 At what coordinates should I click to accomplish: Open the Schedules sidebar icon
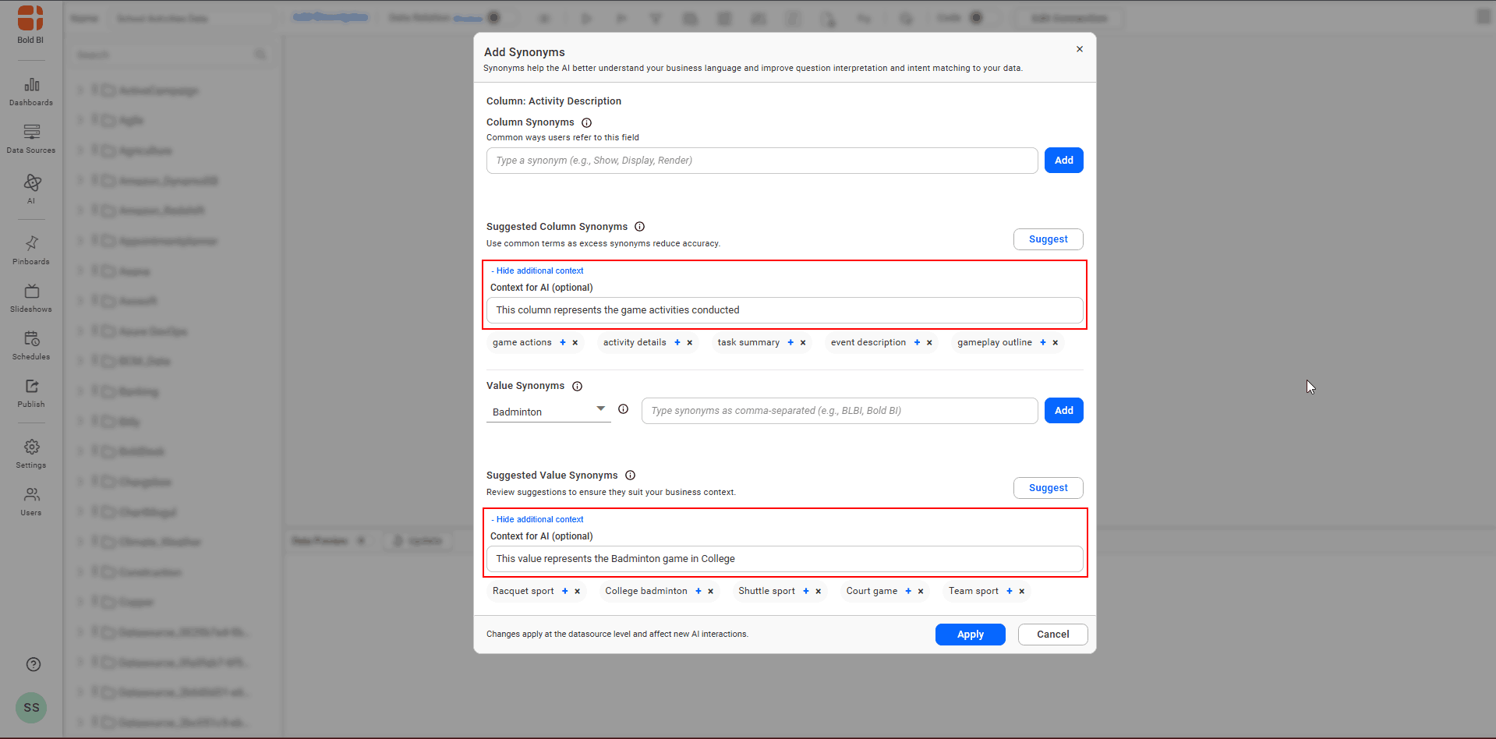pos(31,345)
